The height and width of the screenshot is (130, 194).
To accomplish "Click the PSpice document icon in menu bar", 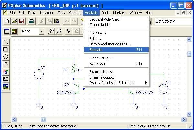I will pyautogui.click(x=5, y=13).
